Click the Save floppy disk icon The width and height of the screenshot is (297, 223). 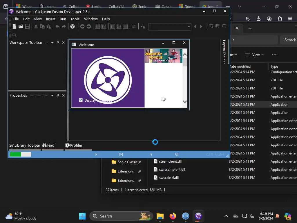pos(27,26)
